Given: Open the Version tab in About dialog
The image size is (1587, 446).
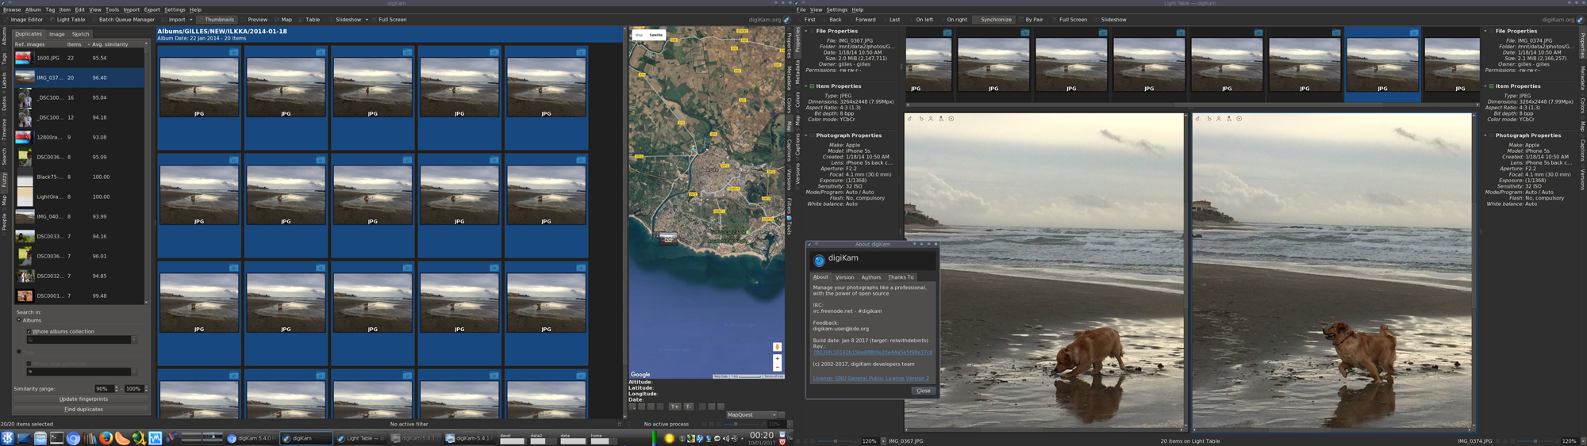Looking at the screenshot, I should [x=844, y=277].
